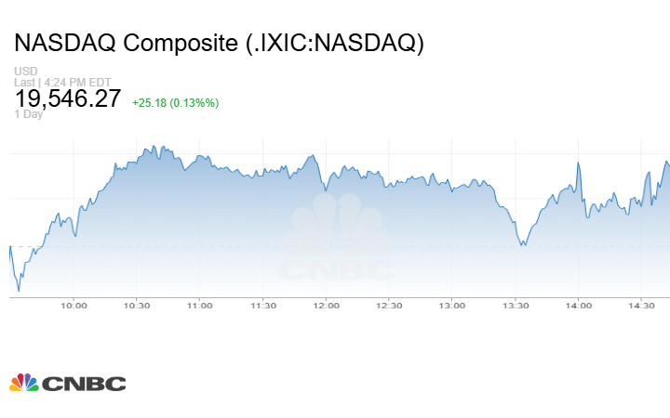Select the 13:30 marker on the time axis

516,305
